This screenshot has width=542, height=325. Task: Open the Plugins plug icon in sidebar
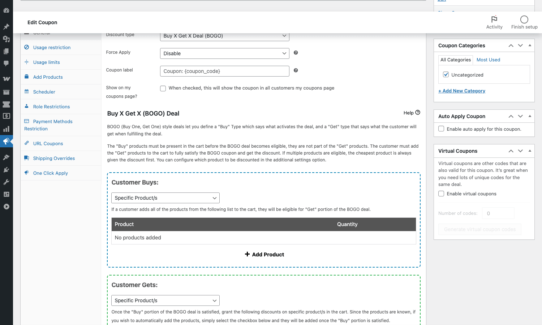pos(6,170)
